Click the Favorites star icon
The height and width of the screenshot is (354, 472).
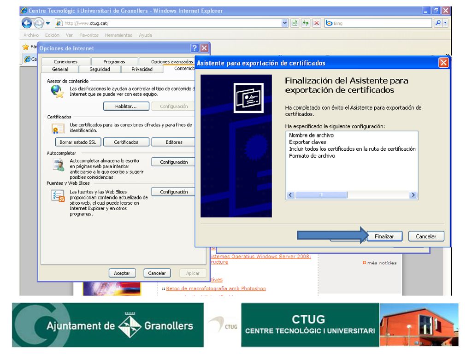click(26, 47)
